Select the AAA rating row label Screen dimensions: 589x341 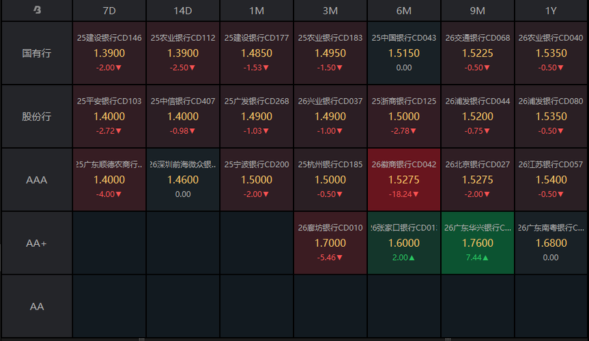36,179
